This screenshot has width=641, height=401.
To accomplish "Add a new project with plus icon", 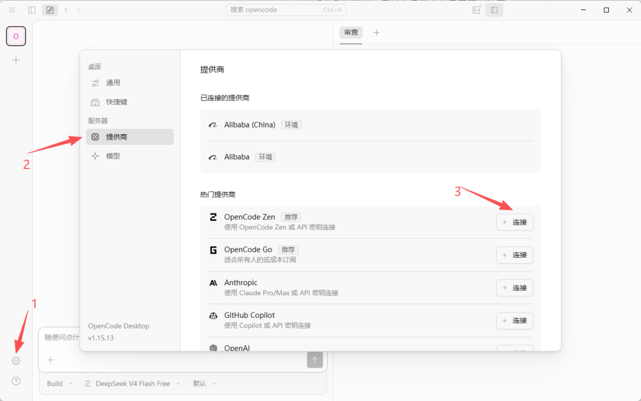I will pos(16,61).
